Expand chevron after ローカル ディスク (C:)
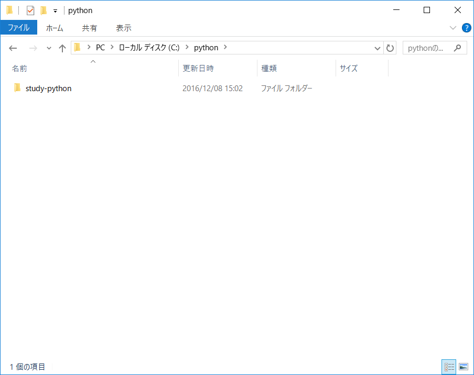Image resolution: width=474 pixels, height=375 pixels. (x=187, y=48)
